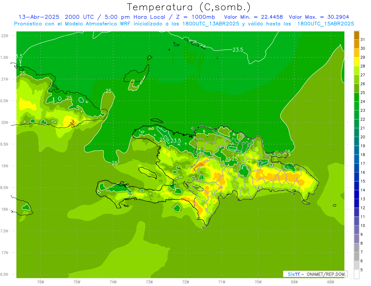Click the "68W" longitude label

[x=330, y=282]
